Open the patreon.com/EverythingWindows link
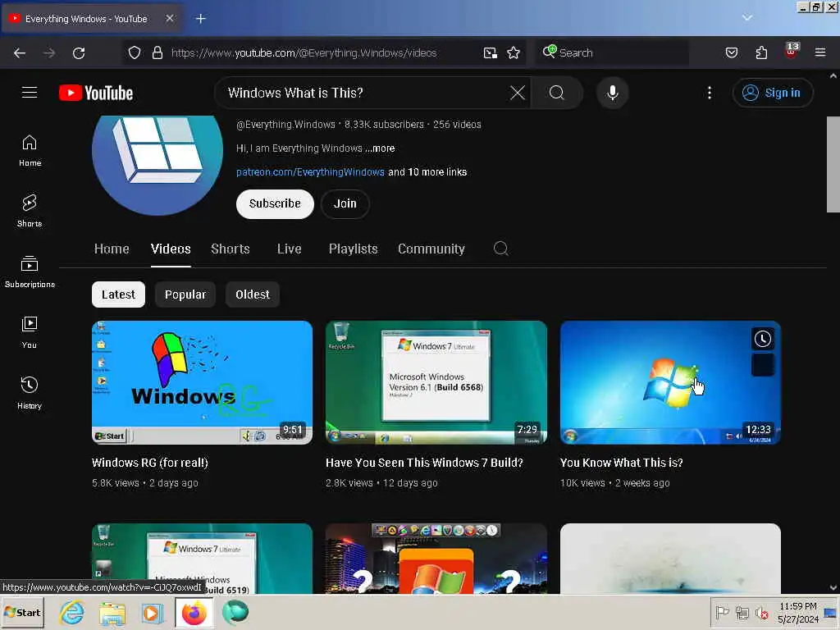The height and width of the screenshot is (630, 840). [310, 172]
